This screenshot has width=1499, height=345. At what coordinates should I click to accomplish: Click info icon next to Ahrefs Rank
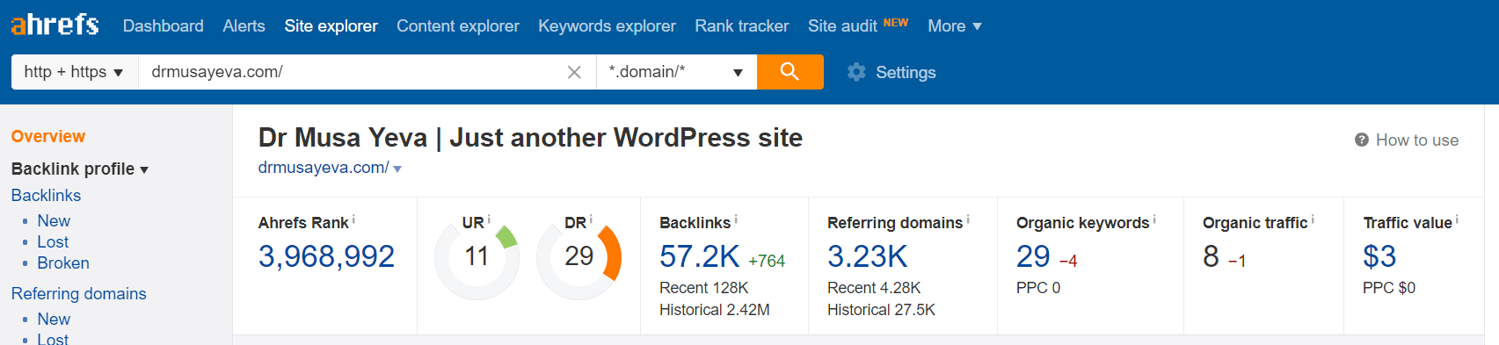tap(353, 219)
